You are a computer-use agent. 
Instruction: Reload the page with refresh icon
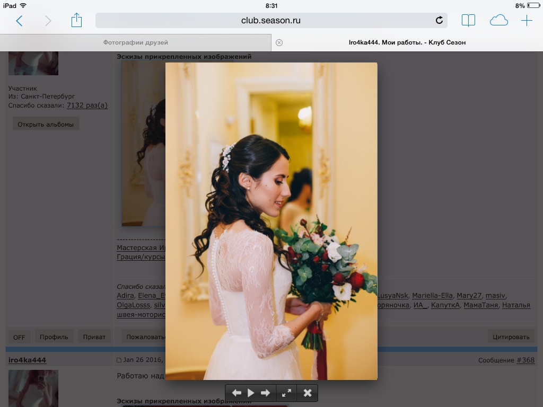point(439,20)
